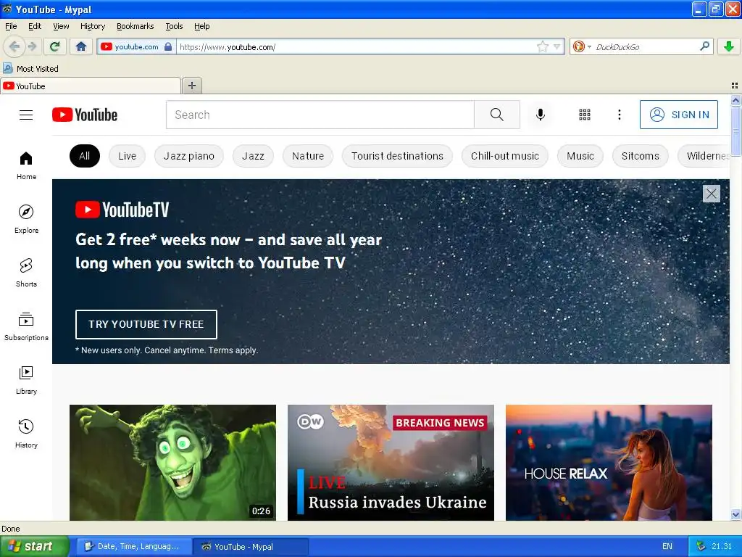Image resolution: width=742 pixels, height=557 pixels.
Task: Select the Jazz piano filter chip
Action: [x=189, y=156]
